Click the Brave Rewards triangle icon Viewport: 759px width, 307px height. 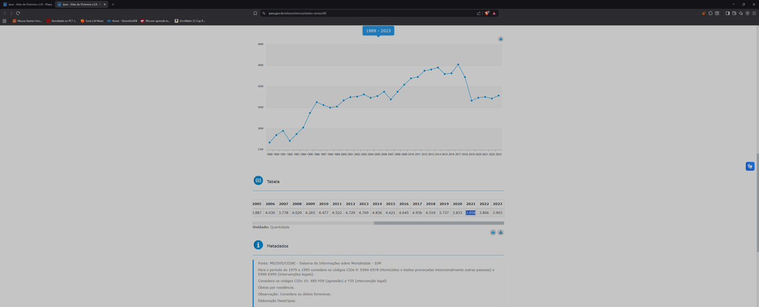[494, 13]
